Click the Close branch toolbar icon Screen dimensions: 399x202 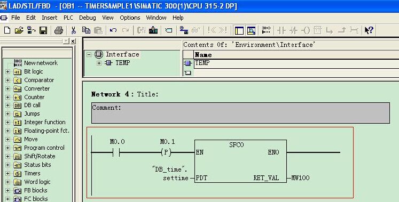click(342, 31)
